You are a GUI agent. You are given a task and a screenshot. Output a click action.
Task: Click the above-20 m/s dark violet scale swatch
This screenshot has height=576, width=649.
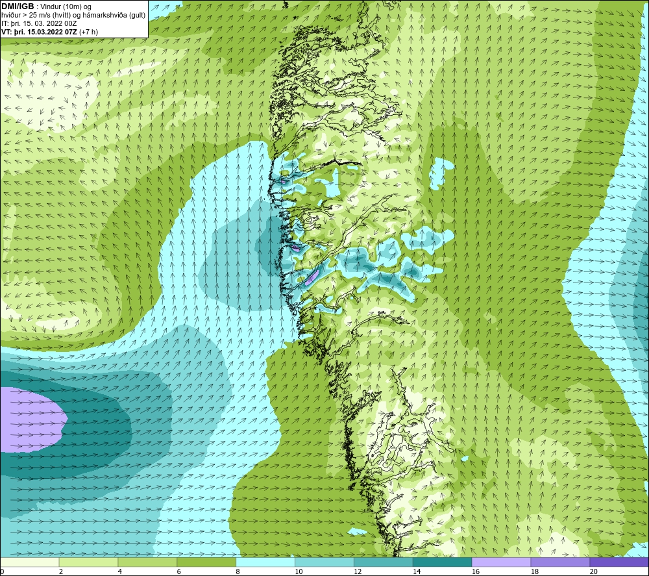click(619, 562)
